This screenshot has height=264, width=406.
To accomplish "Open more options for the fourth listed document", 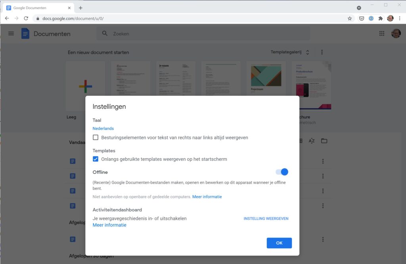I will 323,206.
